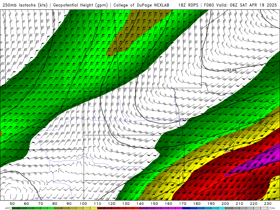
Task: Click the 180 value on the color legend
Action: click(x=197, y=204)
